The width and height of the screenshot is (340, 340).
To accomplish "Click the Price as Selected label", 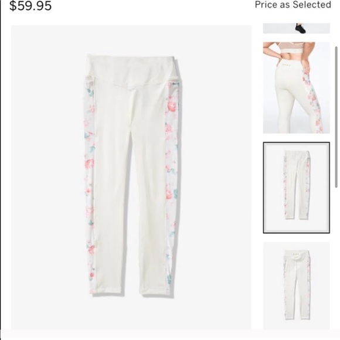I will tap(293, 5).
